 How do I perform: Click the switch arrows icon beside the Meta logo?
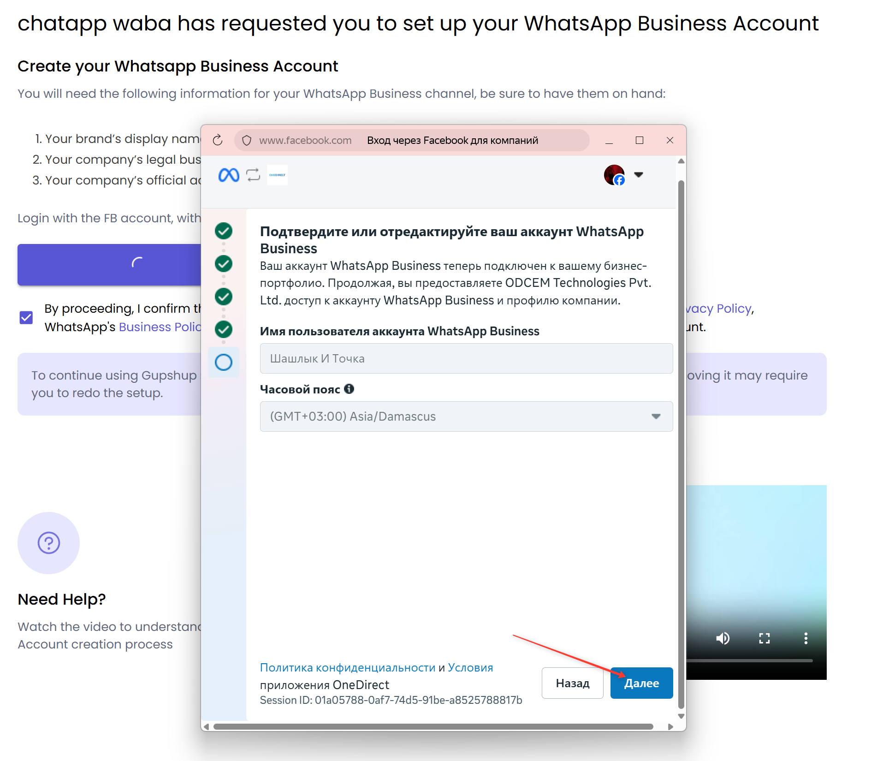[253, 175]
